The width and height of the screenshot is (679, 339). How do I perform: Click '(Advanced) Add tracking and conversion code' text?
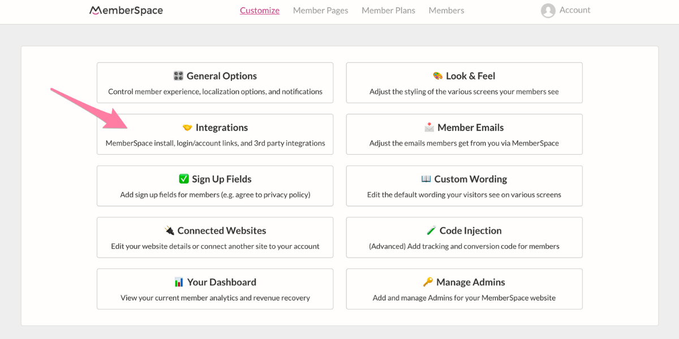464,246
